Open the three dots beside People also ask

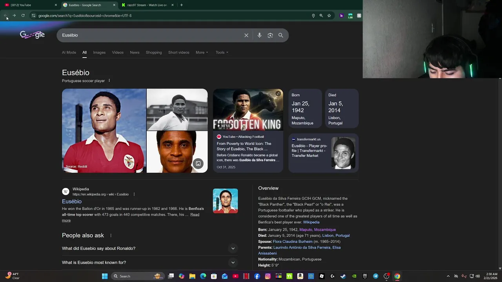tap(111, 235)
